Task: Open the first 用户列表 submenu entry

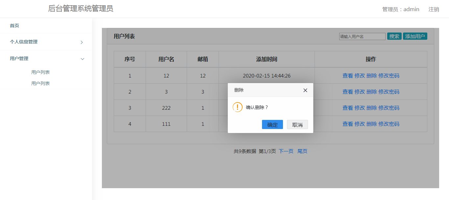Action: pos(40,72)
